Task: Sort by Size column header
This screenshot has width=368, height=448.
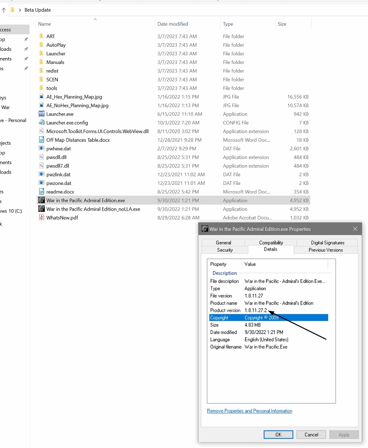Action: pos(293,24)
